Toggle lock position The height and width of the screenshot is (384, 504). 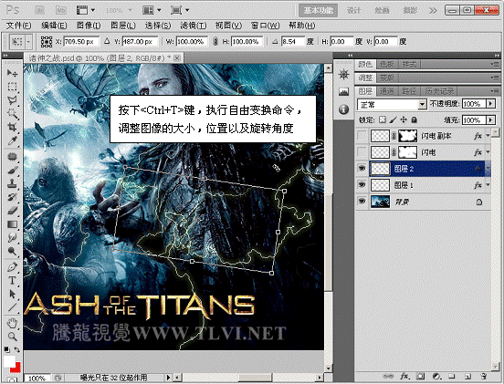(x=404, y=119)
